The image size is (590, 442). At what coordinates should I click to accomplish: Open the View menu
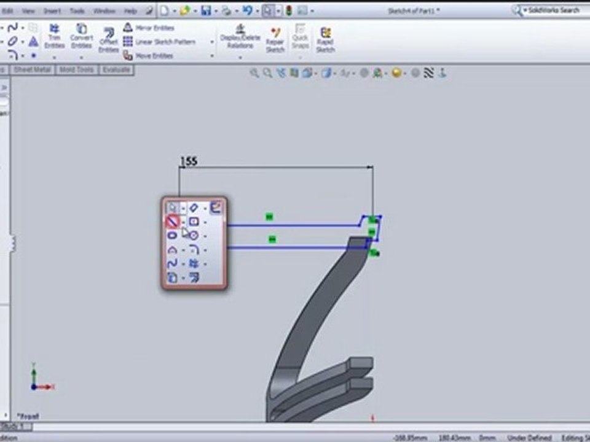(x=28, y=11)
